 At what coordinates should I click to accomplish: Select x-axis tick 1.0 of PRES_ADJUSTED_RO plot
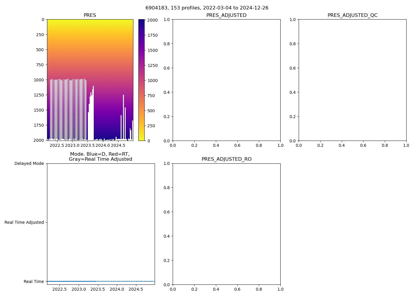point(280,289)
